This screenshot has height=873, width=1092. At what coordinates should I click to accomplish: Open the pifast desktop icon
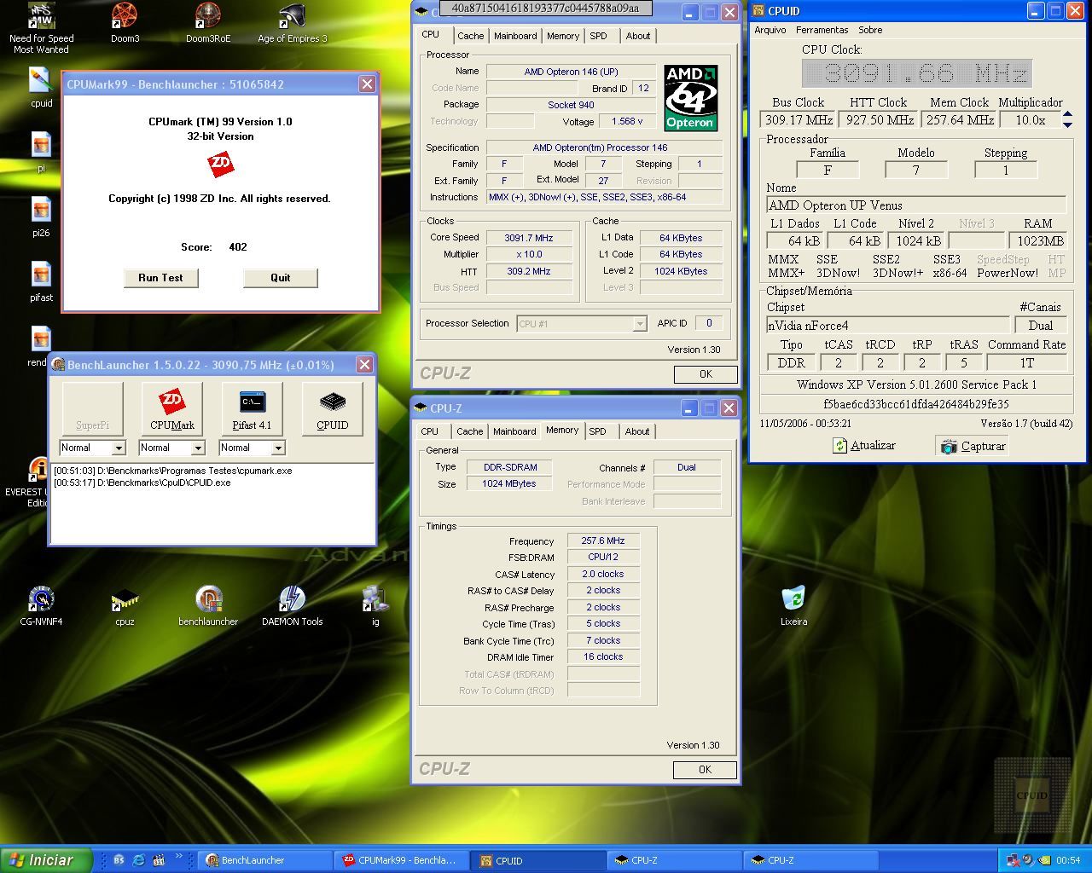pos(41,282)
